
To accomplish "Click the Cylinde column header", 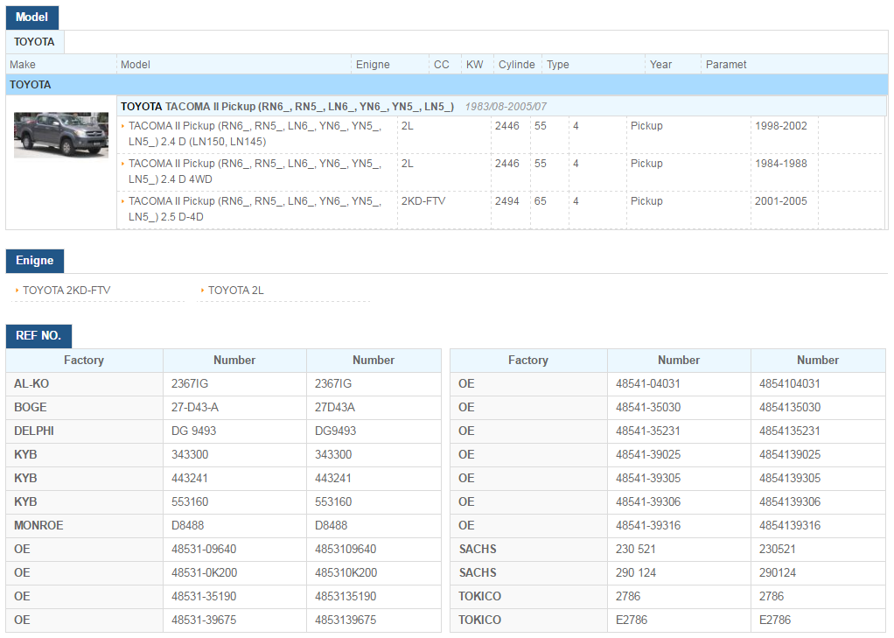I will click(517, 65).
